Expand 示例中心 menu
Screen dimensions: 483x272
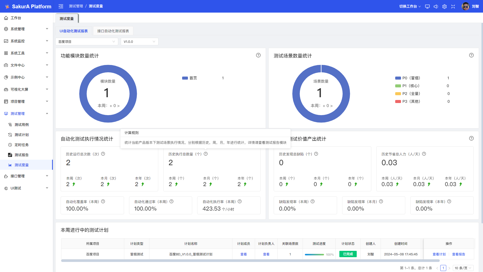[x=26, y=77]
